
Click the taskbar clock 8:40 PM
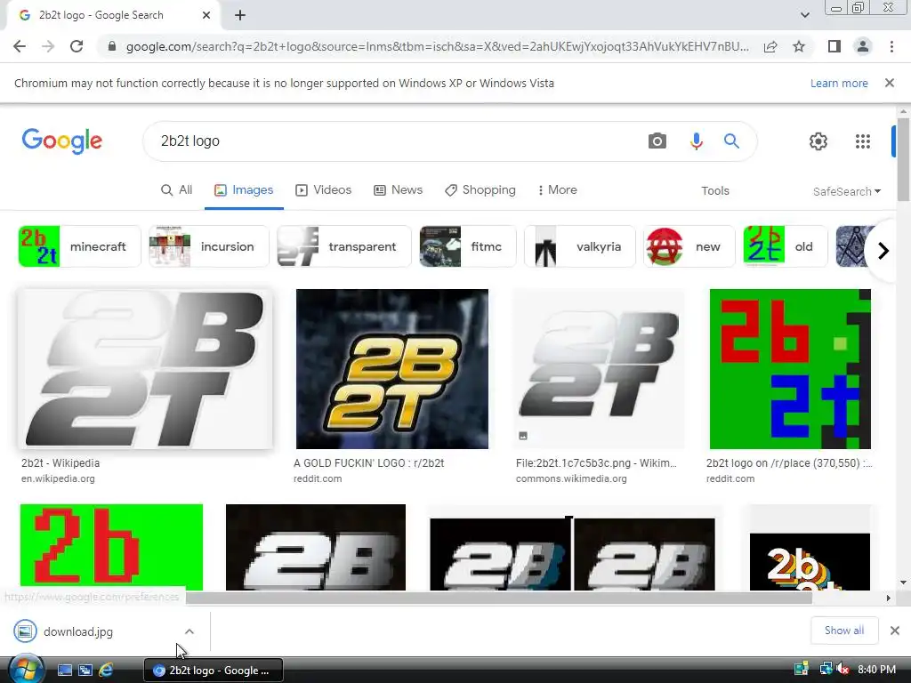coord(876,670)
